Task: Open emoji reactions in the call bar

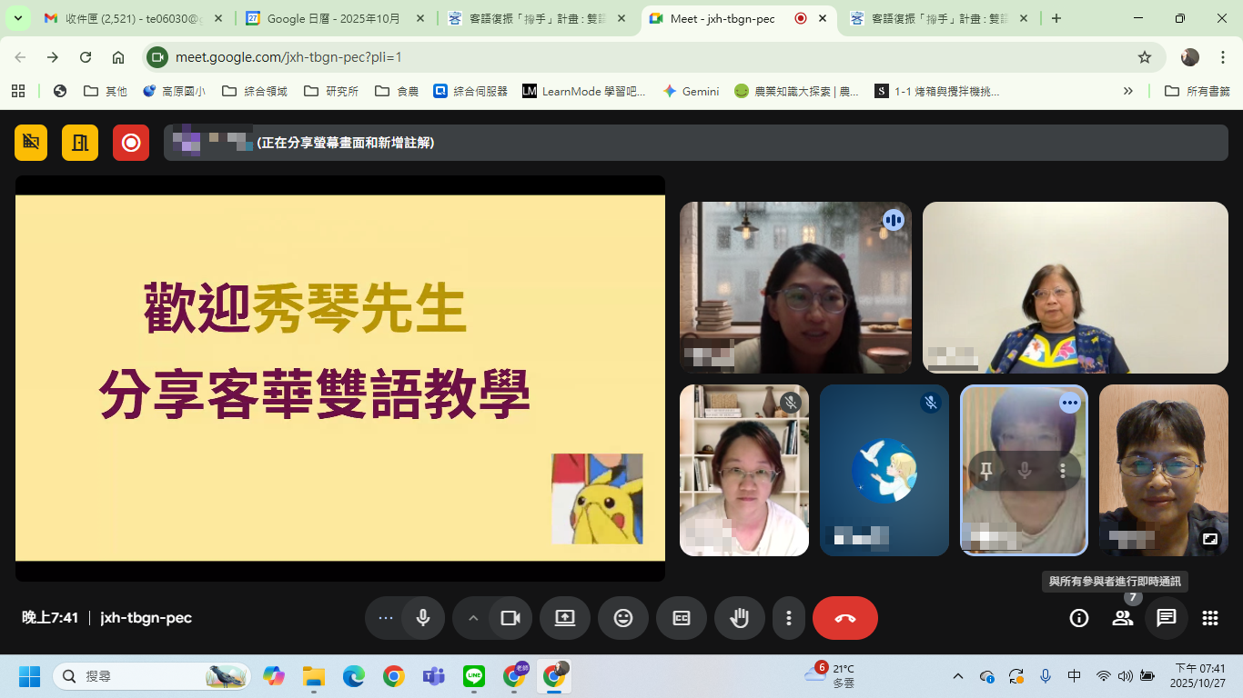Action: pyautogui.click(x=622, y=618)
